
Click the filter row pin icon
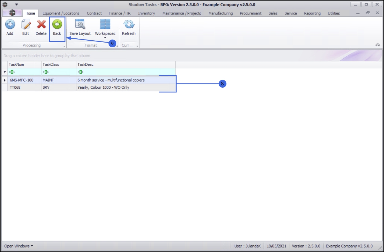(x=5, y=72)
